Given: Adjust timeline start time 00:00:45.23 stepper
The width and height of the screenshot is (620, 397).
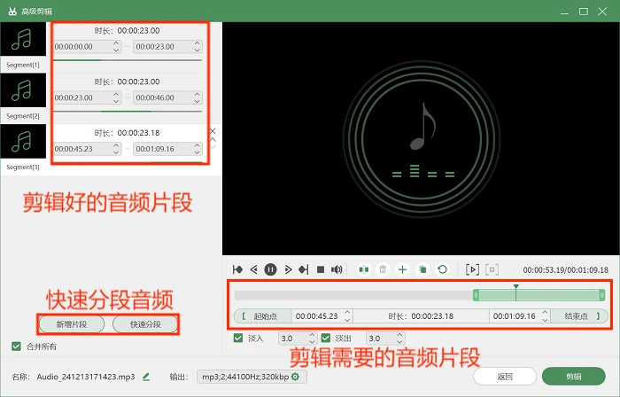Looking at the screenshot, I should 347,316.
